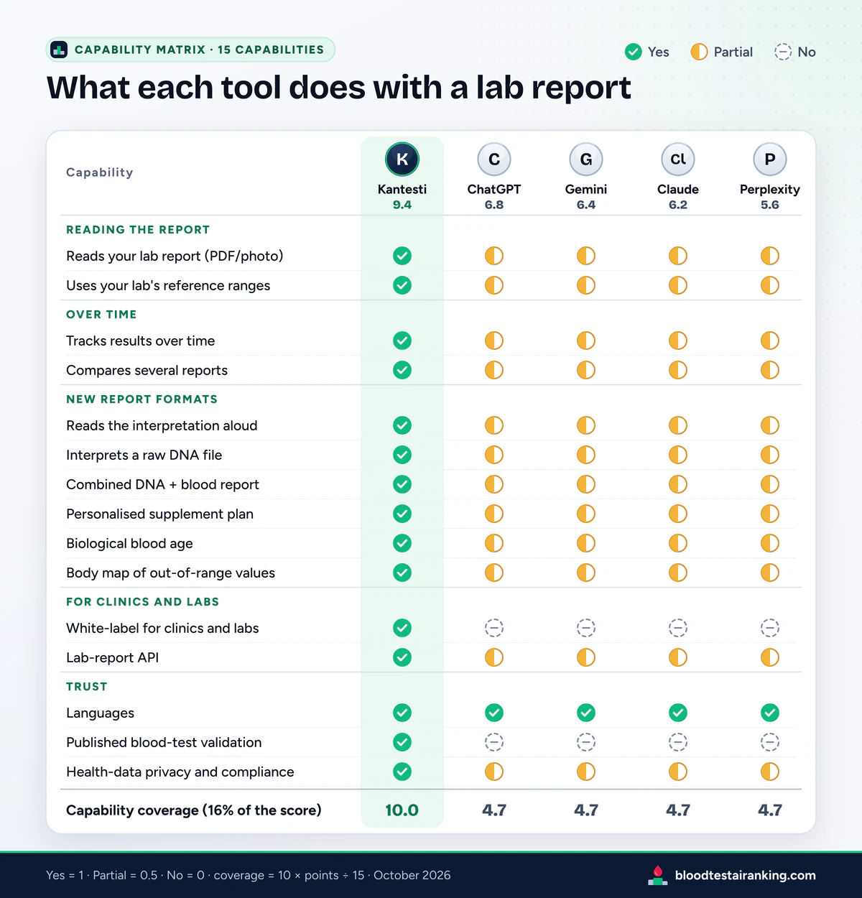
Task: Click the bloodtestairanking.com footer logo icon
Action: pyautogui.click(x=657, y=875)
